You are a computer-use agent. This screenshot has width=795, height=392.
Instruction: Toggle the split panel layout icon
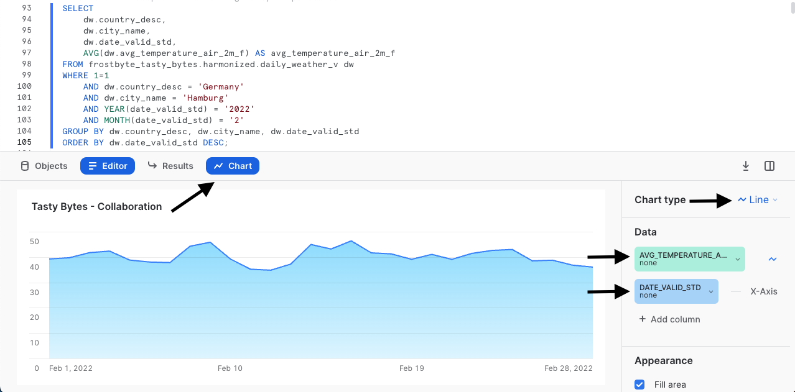pos(769,166)
